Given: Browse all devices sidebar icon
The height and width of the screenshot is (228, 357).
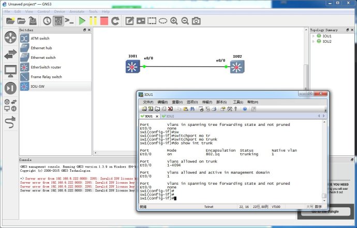Looking at the screenshot, I should click(x=10, y=105).
